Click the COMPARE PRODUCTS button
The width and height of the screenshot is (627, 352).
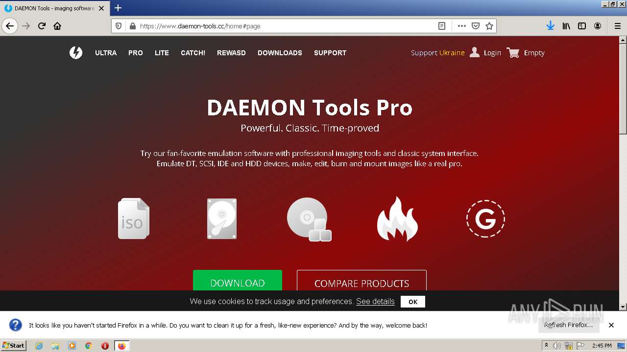362,281
